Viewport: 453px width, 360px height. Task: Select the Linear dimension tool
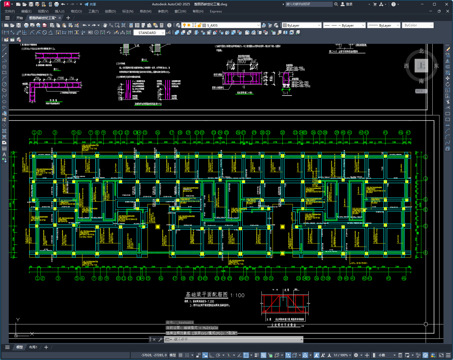click(x=6, y=32)
